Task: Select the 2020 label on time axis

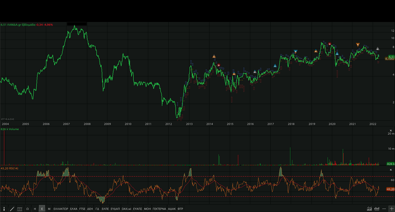Action: [332, 124]
